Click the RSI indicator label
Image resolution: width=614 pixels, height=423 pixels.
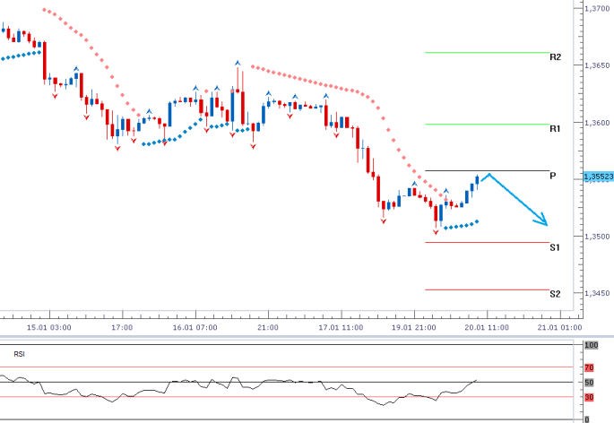coord(19,354)
